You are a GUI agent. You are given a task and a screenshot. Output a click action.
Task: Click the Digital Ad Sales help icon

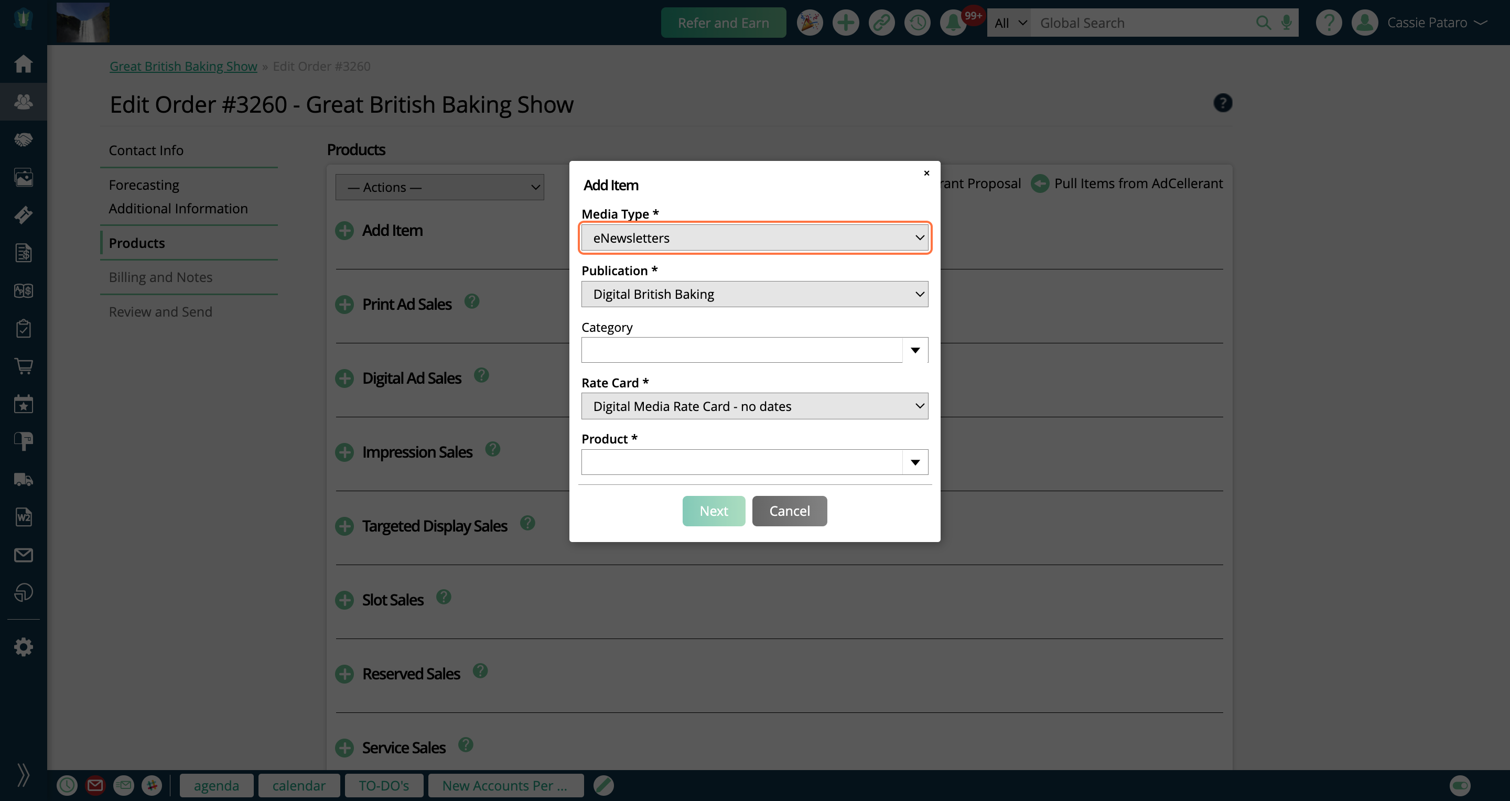tap(481, 375)
